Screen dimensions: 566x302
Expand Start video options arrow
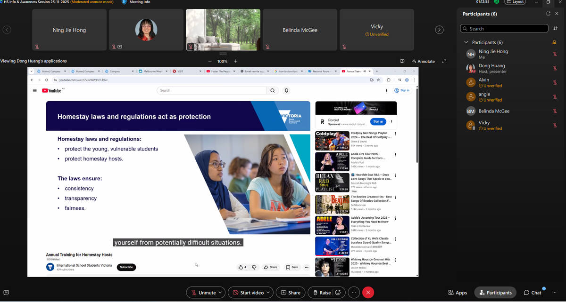click(x=268, y=293)
